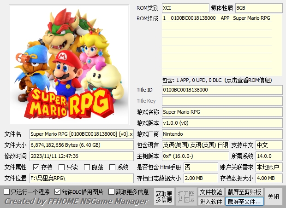Run 文件校验 file verification
The height and width of the screenshot is (208, 286).
tap(211, 192)
